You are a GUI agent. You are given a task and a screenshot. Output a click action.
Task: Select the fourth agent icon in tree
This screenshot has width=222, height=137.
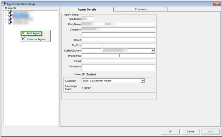pyautogui.click(x=10, y=23)
